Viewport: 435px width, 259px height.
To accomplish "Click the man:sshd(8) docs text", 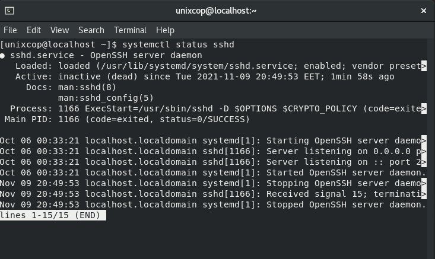I will click(87, 87).
